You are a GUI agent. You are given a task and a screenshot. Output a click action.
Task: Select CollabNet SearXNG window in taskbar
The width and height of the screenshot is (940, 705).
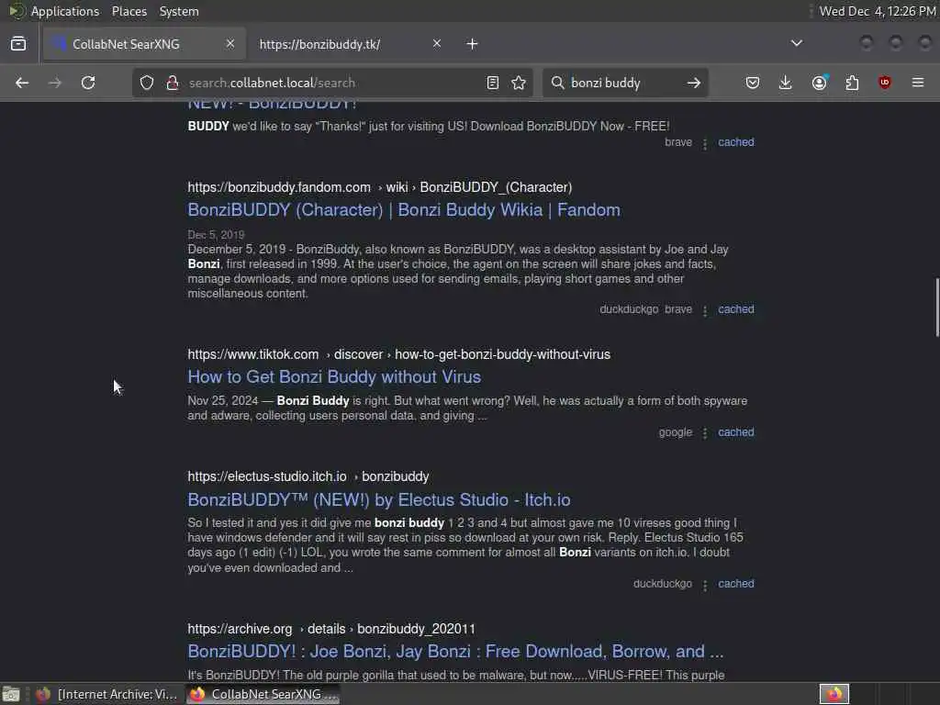tap(263, 694)
